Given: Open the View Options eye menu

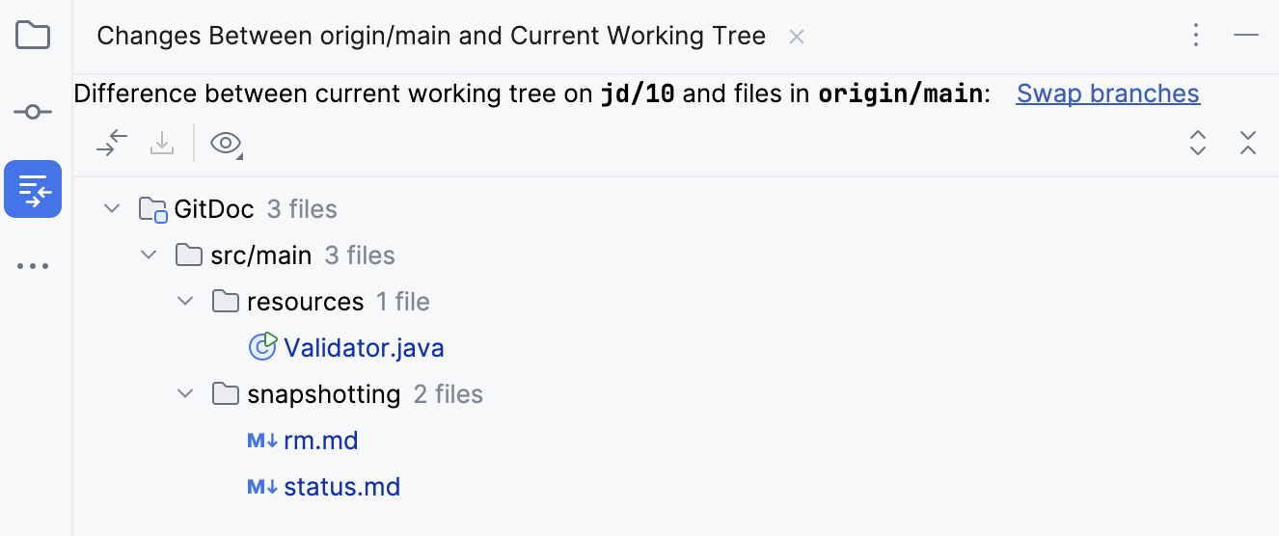Looking at the screenshot, I should [226, 144].
